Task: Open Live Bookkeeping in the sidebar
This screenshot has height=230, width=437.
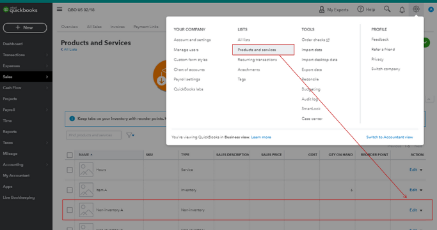Action: pyautogui.click(x=19, y=198)
